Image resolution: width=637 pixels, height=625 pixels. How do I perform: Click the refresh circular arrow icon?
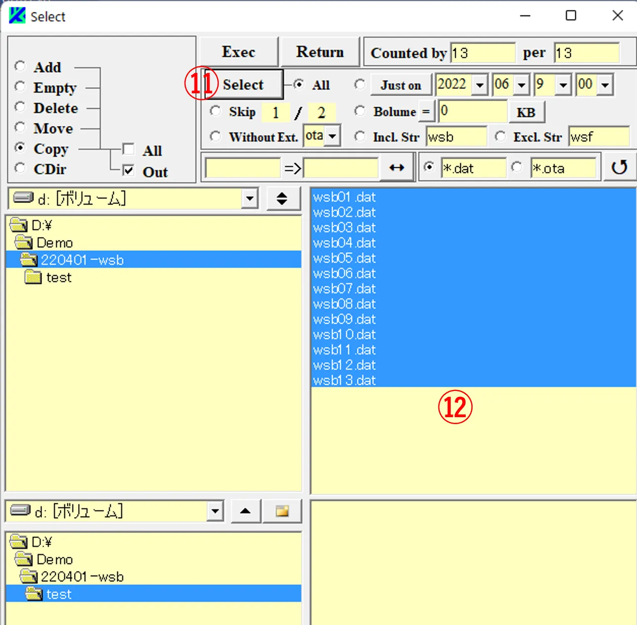click(x=619, y=167)
